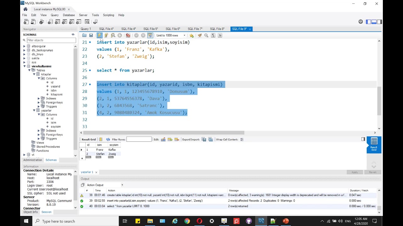The image size is (403, 226).
Task: Expand Indexes under yazarlar
Action: tap(39, 131)
